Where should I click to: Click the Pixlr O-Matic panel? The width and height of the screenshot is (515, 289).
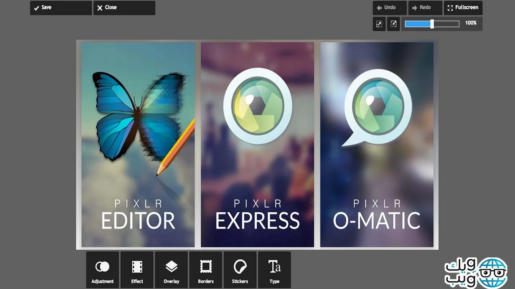point(377,144)
